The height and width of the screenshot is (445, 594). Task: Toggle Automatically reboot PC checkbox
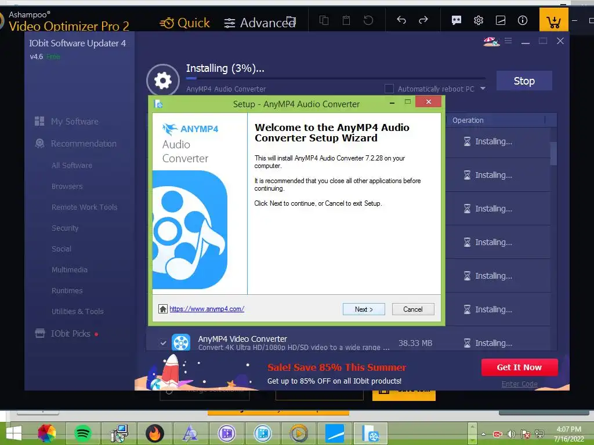point(389,89)
